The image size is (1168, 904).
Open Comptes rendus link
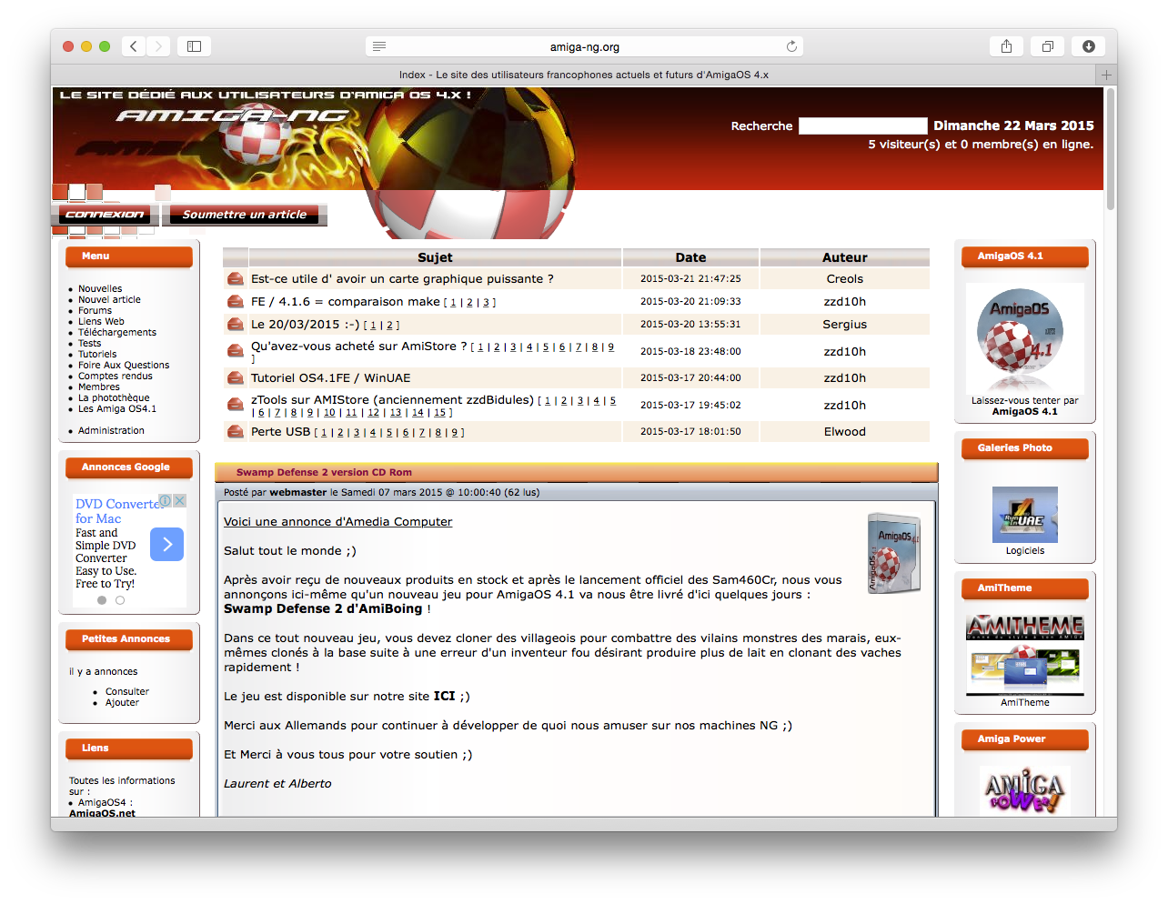coord(116,376)
